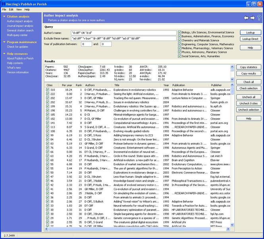
Task: Open Journal impact analysis in sidebar
Action: (20, 26)
